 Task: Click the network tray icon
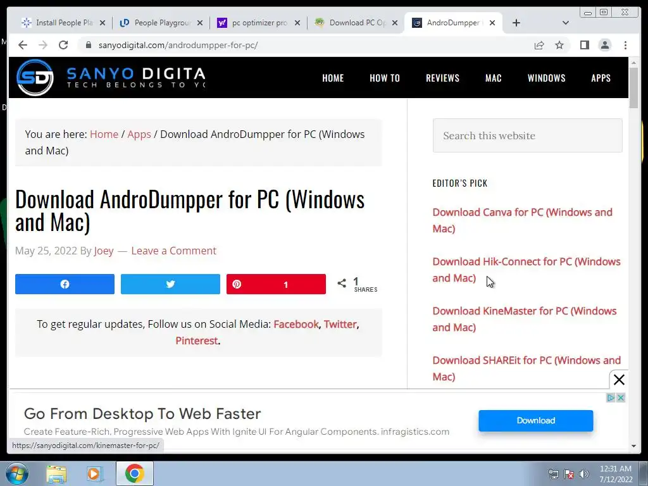[553, 474]
